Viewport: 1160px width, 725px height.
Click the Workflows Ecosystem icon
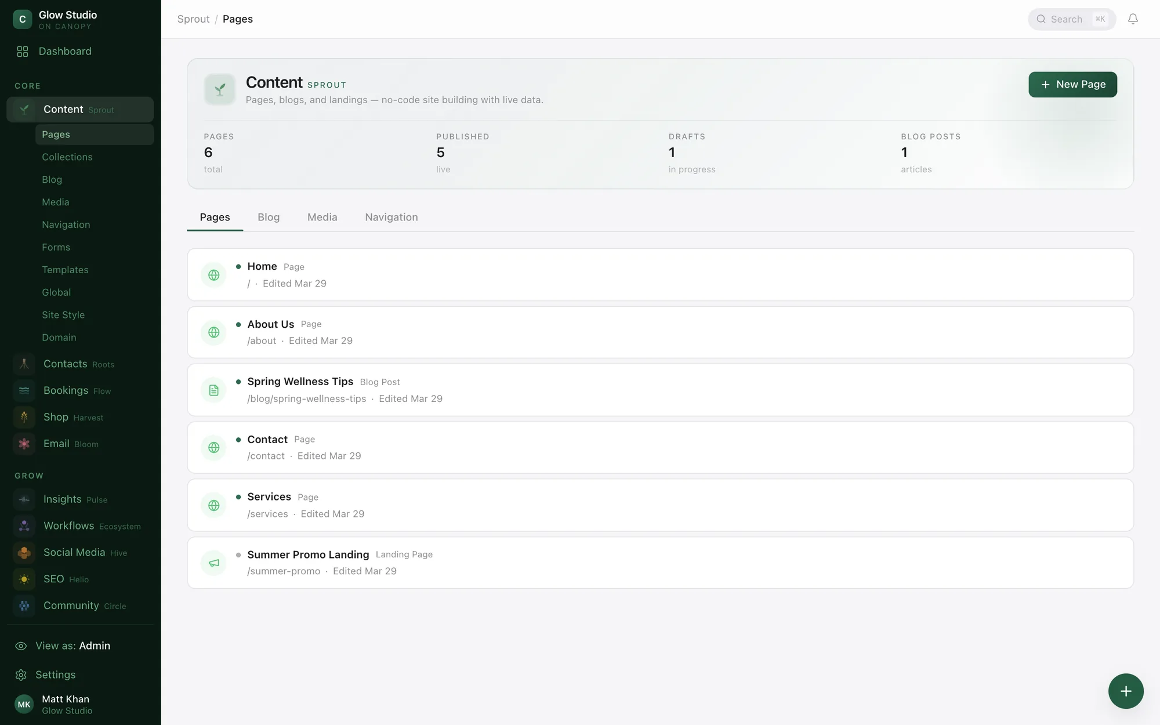24,526
